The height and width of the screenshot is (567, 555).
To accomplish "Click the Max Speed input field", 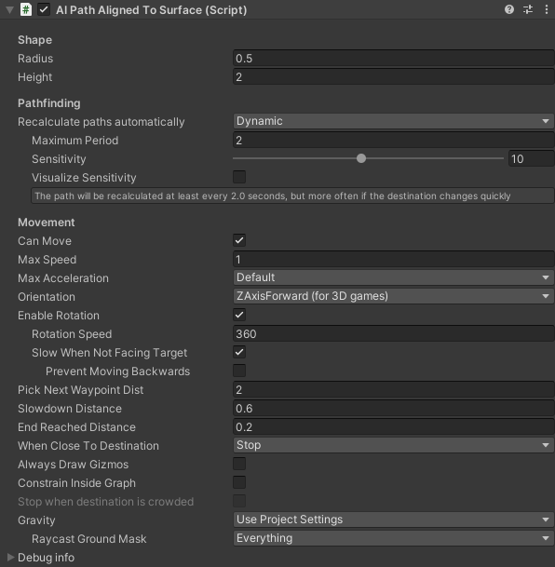I will [393, 259].
